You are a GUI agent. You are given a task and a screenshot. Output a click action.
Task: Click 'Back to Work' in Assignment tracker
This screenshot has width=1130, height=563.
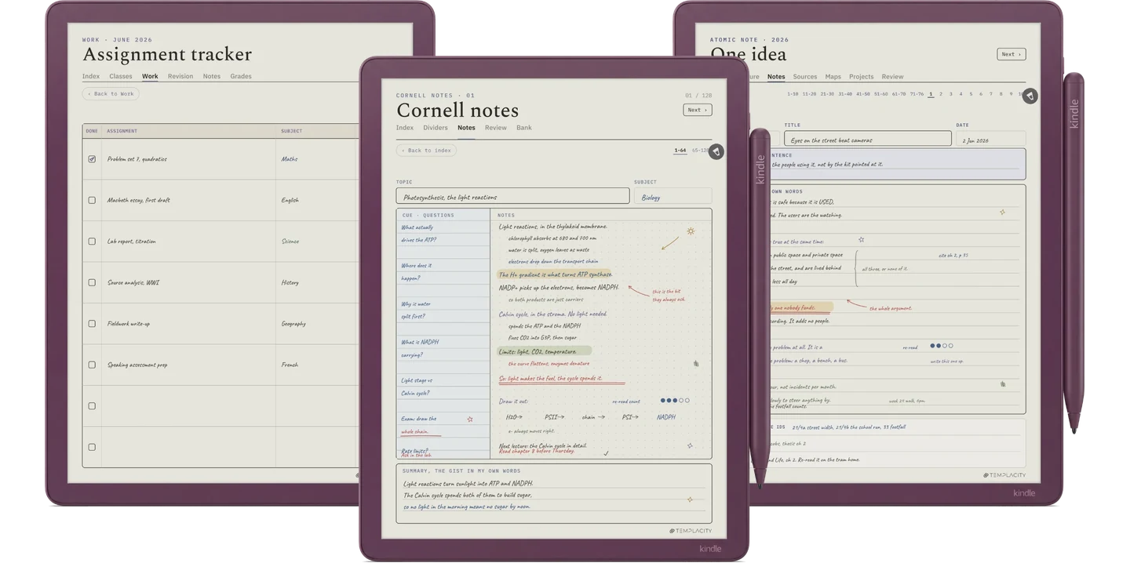[x=111, y=94]
